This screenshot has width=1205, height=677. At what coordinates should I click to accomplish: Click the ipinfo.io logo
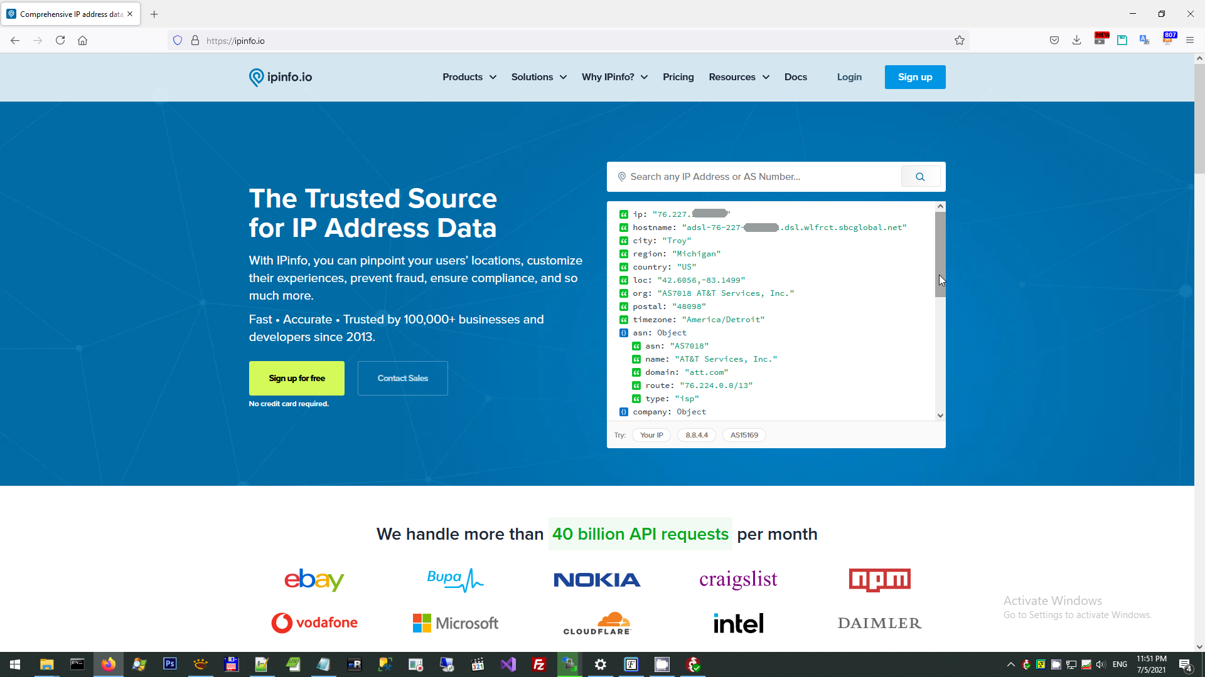click(x=281, y=77)
